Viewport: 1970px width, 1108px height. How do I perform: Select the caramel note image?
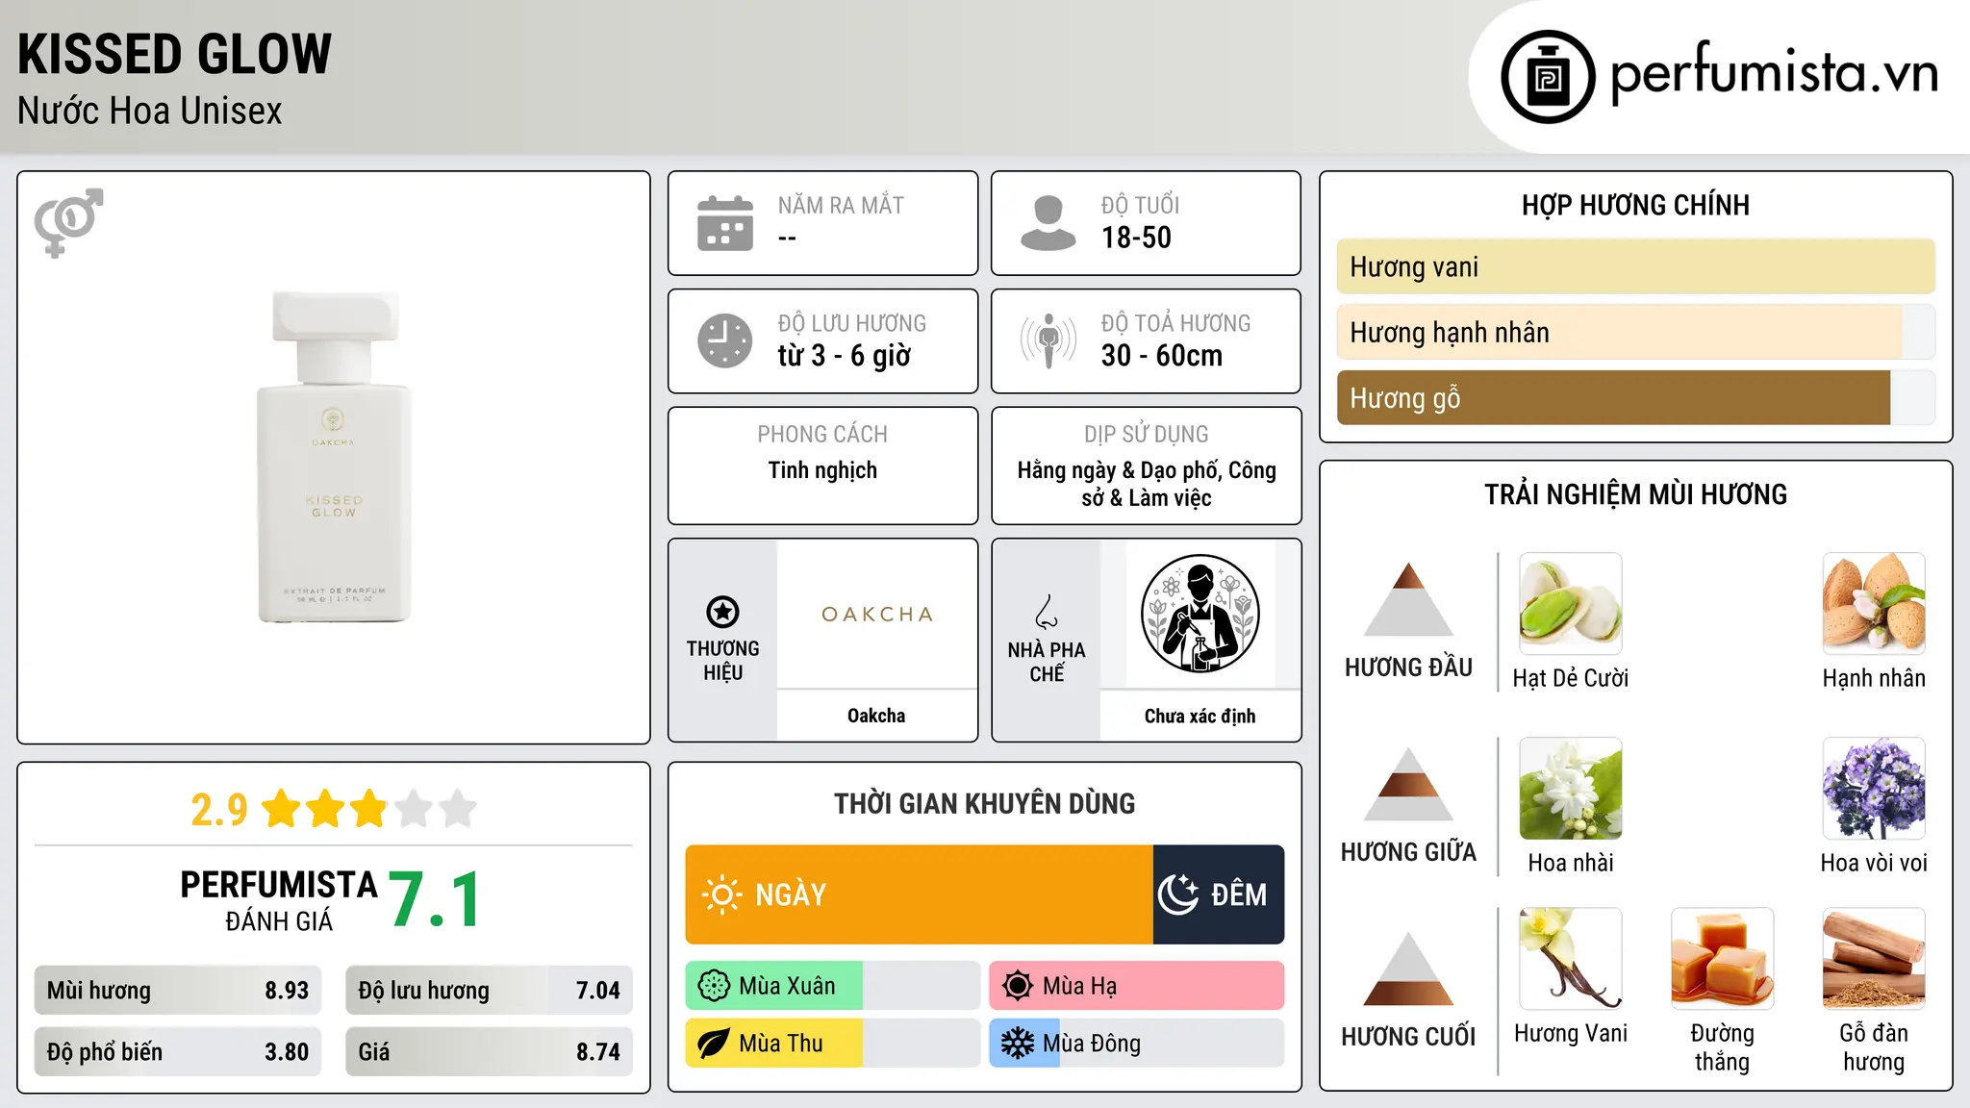pos(1722,959)
